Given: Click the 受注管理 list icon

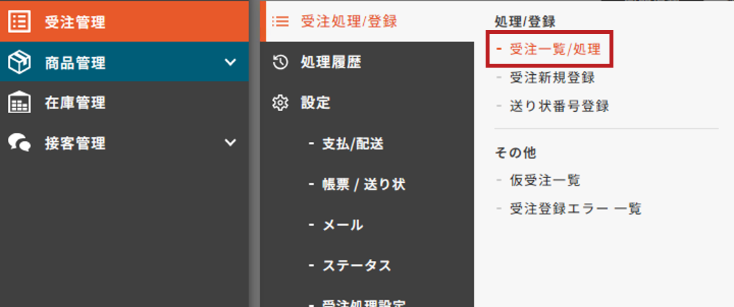Looking at the screenshot, I should [20, 21].
